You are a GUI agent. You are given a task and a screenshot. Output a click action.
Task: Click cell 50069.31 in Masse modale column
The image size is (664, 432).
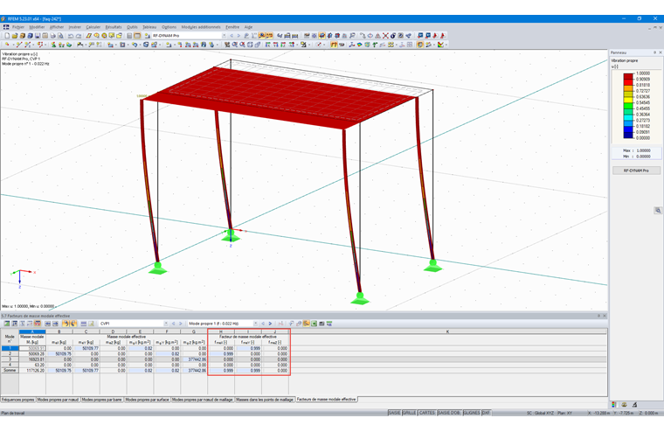32,348
